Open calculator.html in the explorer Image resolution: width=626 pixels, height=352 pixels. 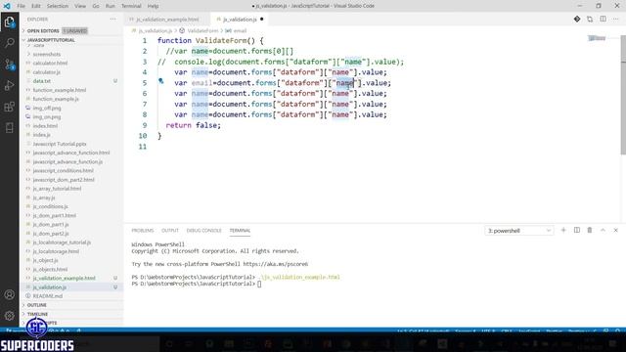pos(50,63)
